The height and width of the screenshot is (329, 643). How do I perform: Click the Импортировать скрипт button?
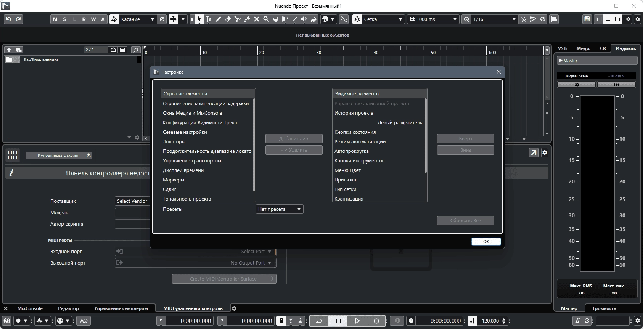click(59, 155)
